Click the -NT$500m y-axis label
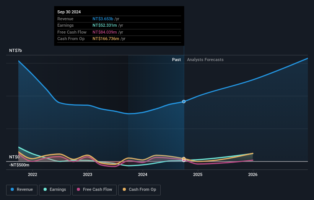The image size is (314, 200). (x=19, y=165)
